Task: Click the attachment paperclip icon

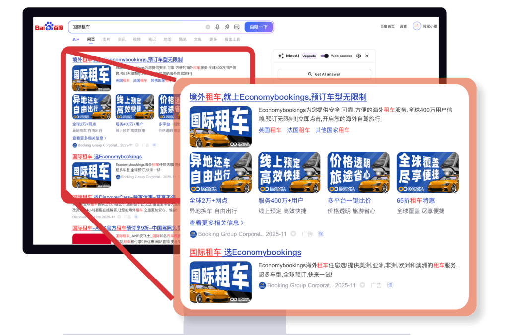Action: 227,27
